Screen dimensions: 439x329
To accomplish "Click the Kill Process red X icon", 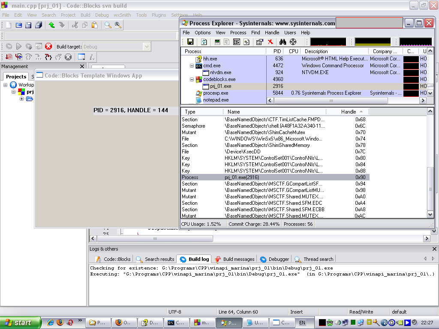I will coord(271,42).
